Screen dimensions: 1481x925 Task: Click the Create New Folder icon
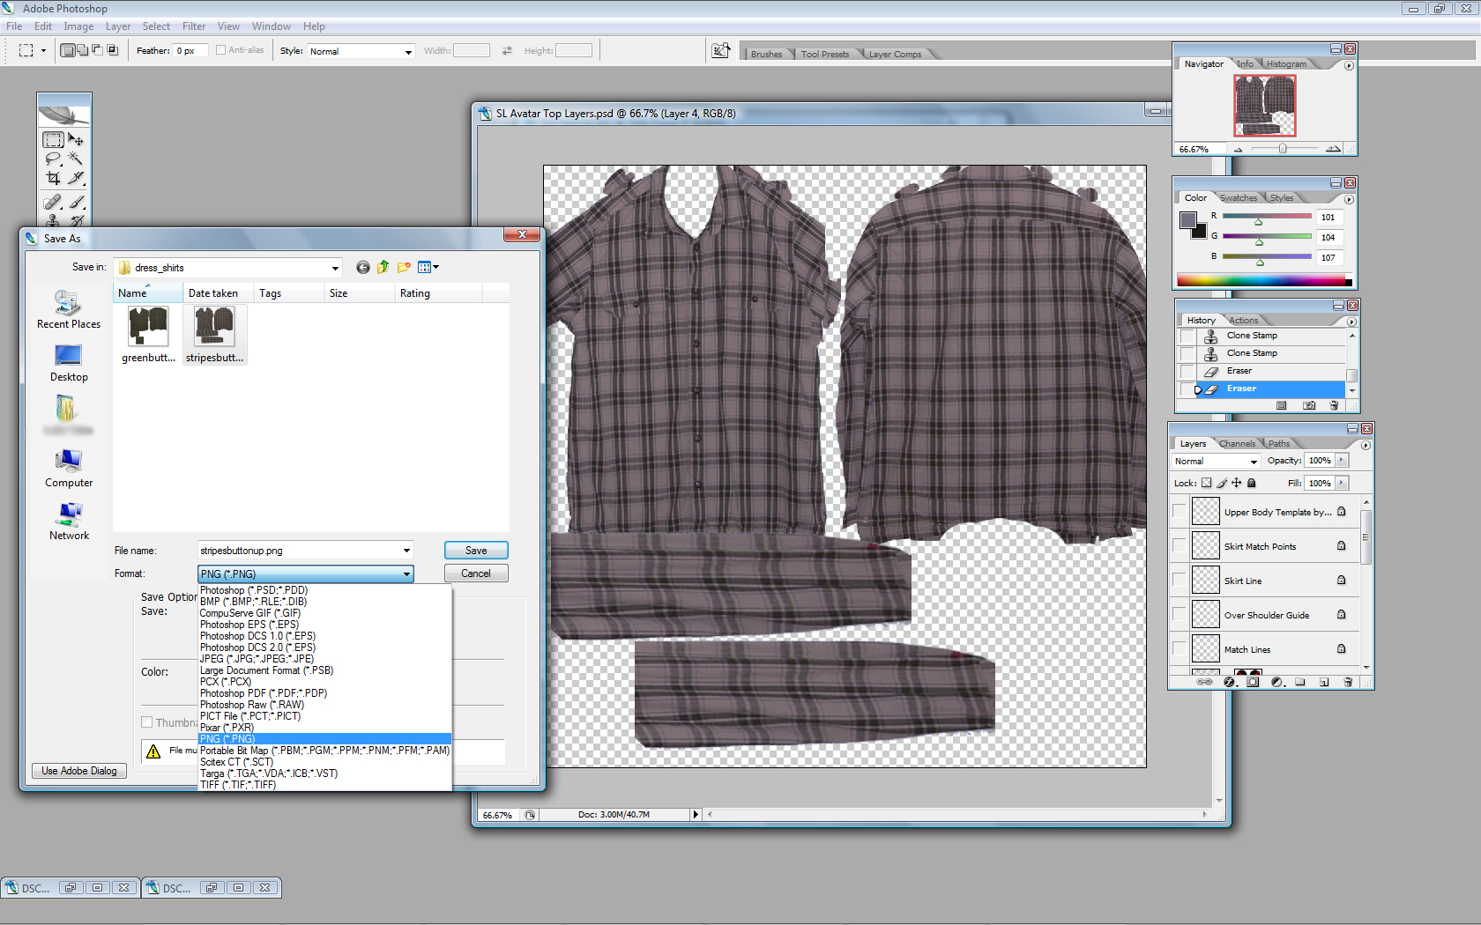coord(404,268)
